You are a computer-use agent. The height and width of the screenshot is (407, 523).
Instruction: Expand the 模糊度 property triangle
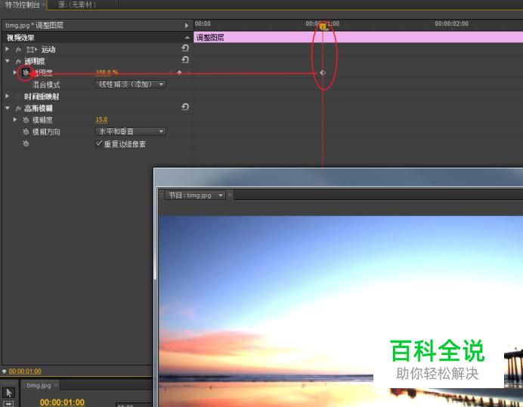pos(14,119)
